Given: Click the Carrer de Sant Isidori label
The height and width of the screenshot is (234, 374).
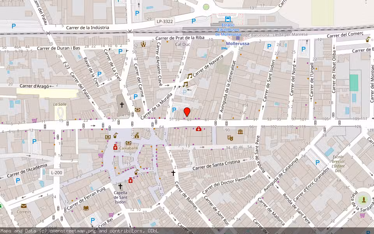Looking at the screenshot, I should [x=269, y=80].
